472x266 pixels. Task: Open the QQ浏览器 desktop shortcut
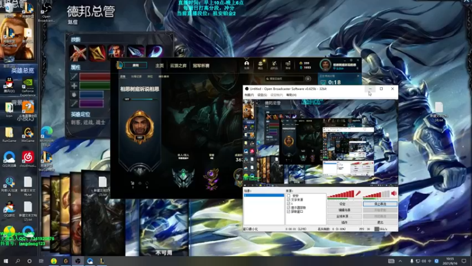(9, 159)
